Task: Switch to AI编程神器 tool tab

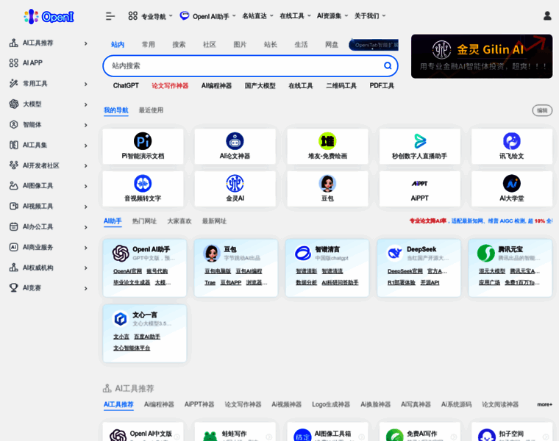Action: pyautogui.click(x=159, y=404)
